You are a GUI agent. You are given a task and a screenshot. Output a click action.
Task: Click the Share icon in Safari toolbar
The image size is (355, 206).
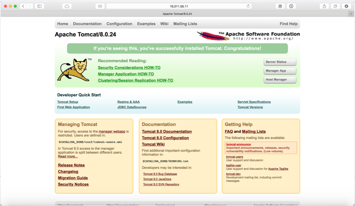pyautogui.click(x=324, y=6)
